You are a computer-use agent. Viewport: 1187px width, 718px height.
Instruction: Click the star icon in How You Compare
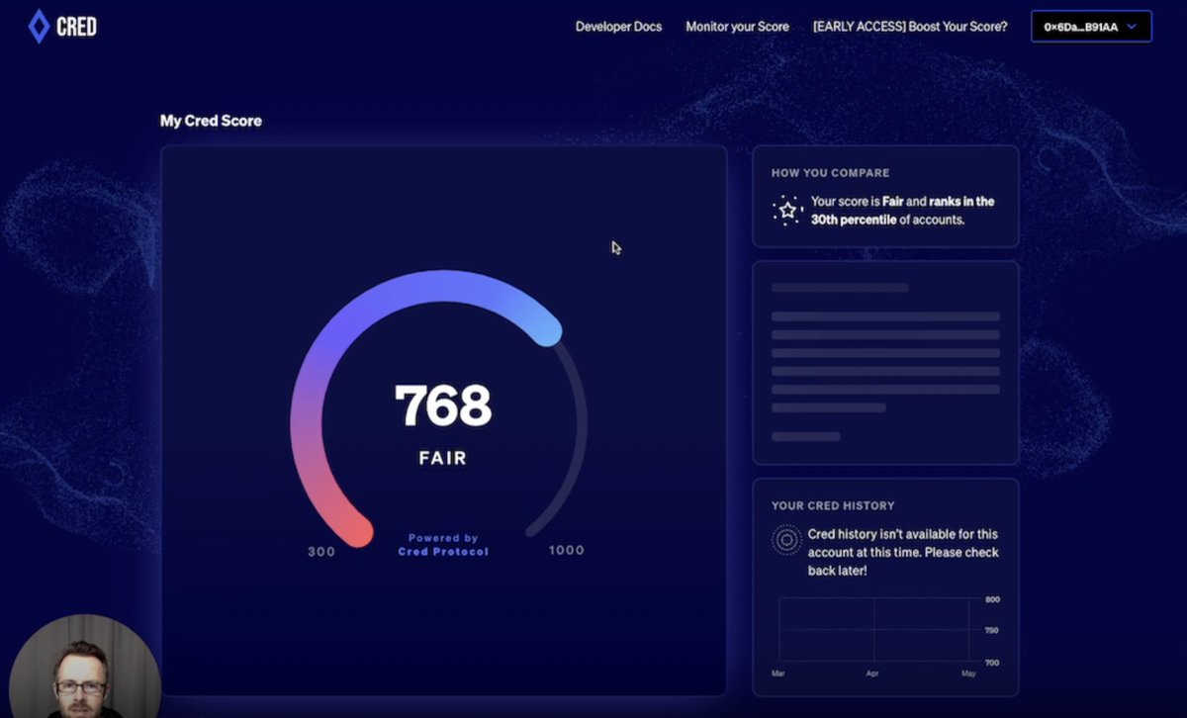click(787, 210)
